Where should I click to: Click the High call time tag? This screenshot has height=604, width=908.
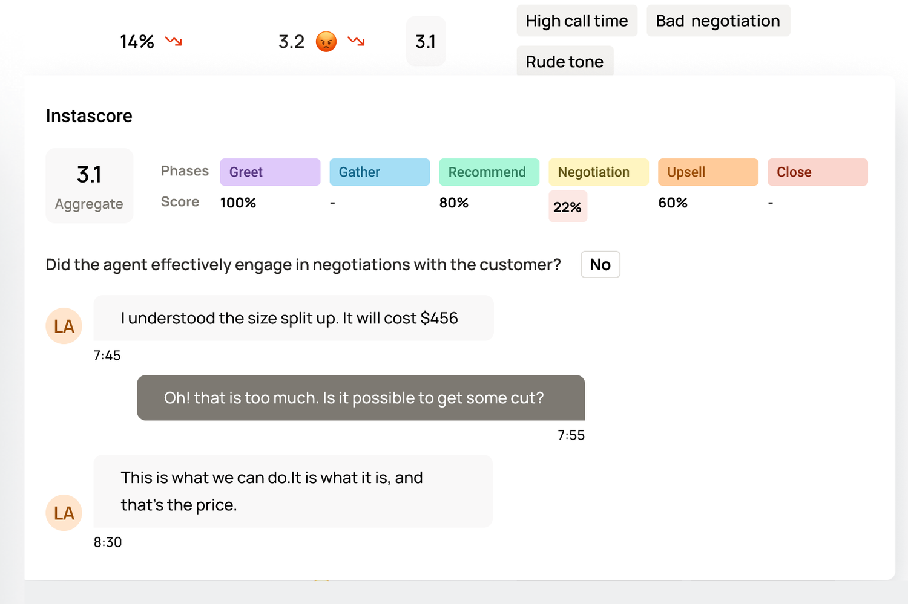click(576, 21)
